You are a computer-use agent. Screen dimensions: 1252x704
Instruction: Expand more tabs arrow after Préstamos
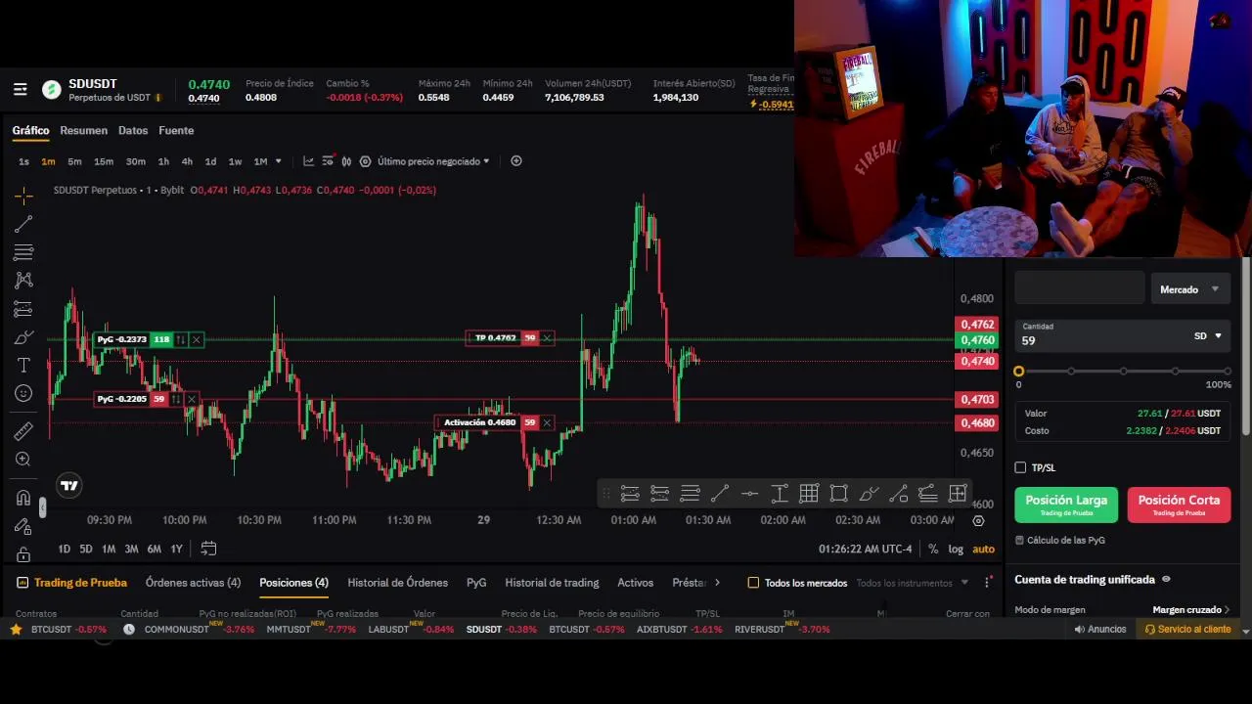point(717,583)
